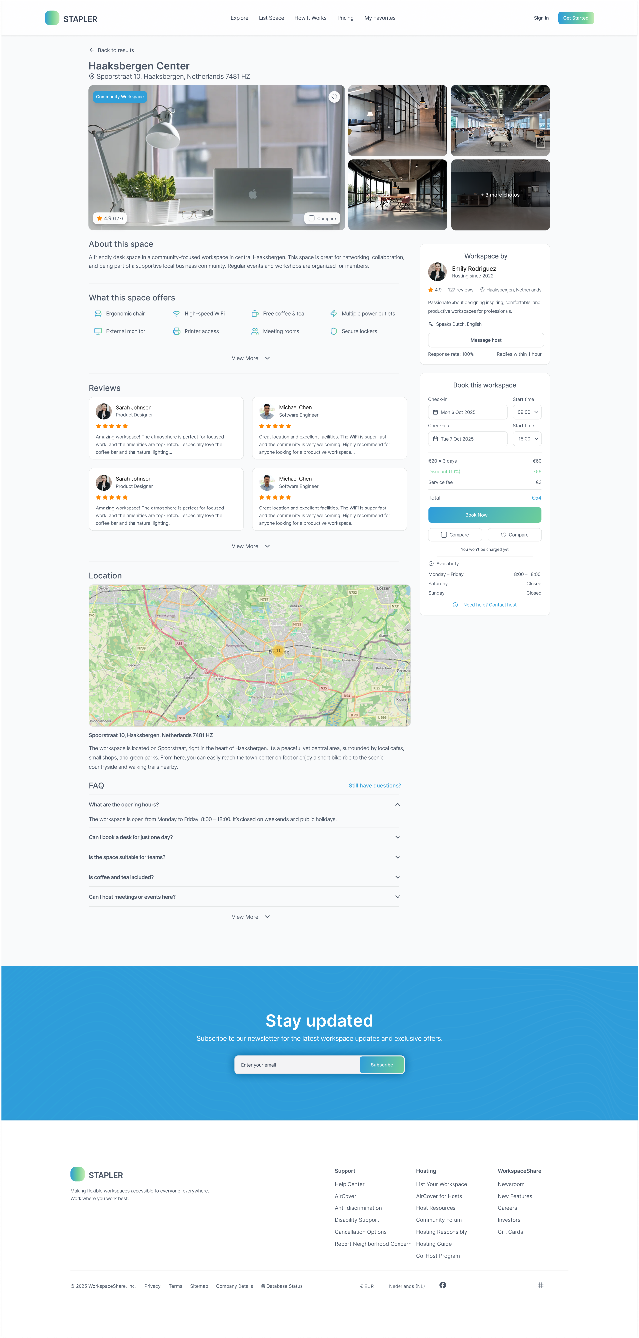
Task: Click the orange cluster marker 11 on map
Action: pos(278,651)
